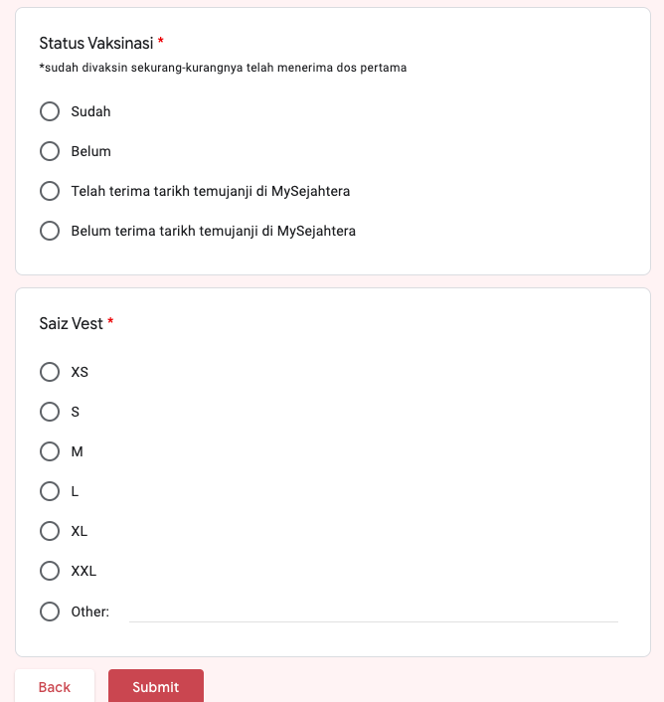Select XXL for Saiz Vest
The image size is (664, 702).
50,571
